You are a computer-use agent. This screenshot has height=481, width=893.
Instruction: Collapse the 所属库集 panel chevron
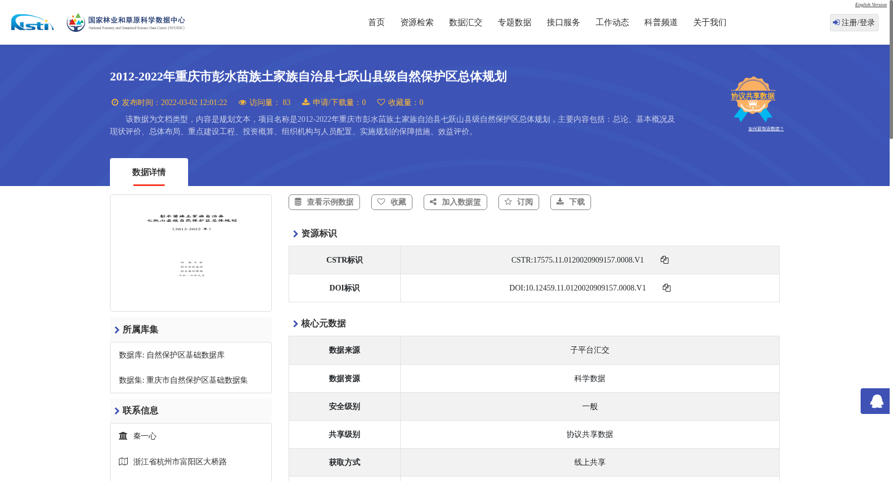tap(117, 330)
